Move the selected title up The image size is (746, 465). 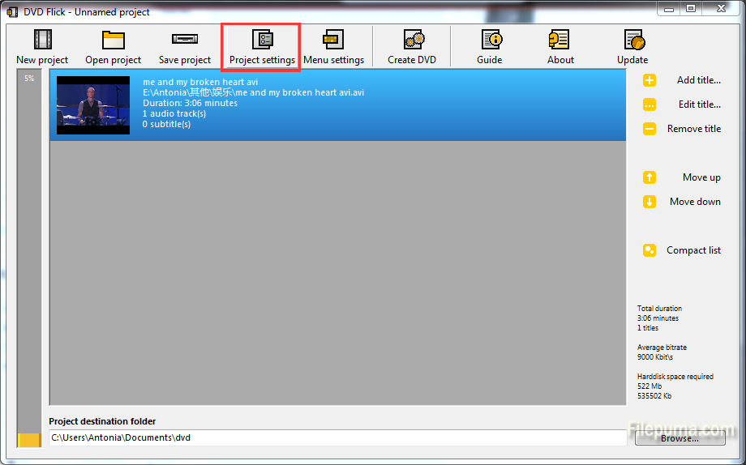(701, 177)
